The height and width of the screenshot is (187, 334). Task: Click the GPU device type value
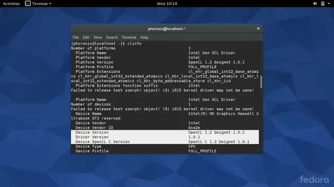click(192, 147)
